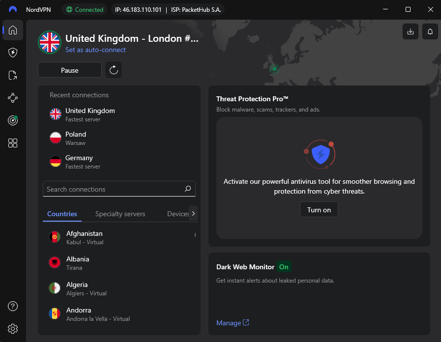441x342 pixels.
Task: Click Set as auto-connect link
Action: click(x=95, y=50)
